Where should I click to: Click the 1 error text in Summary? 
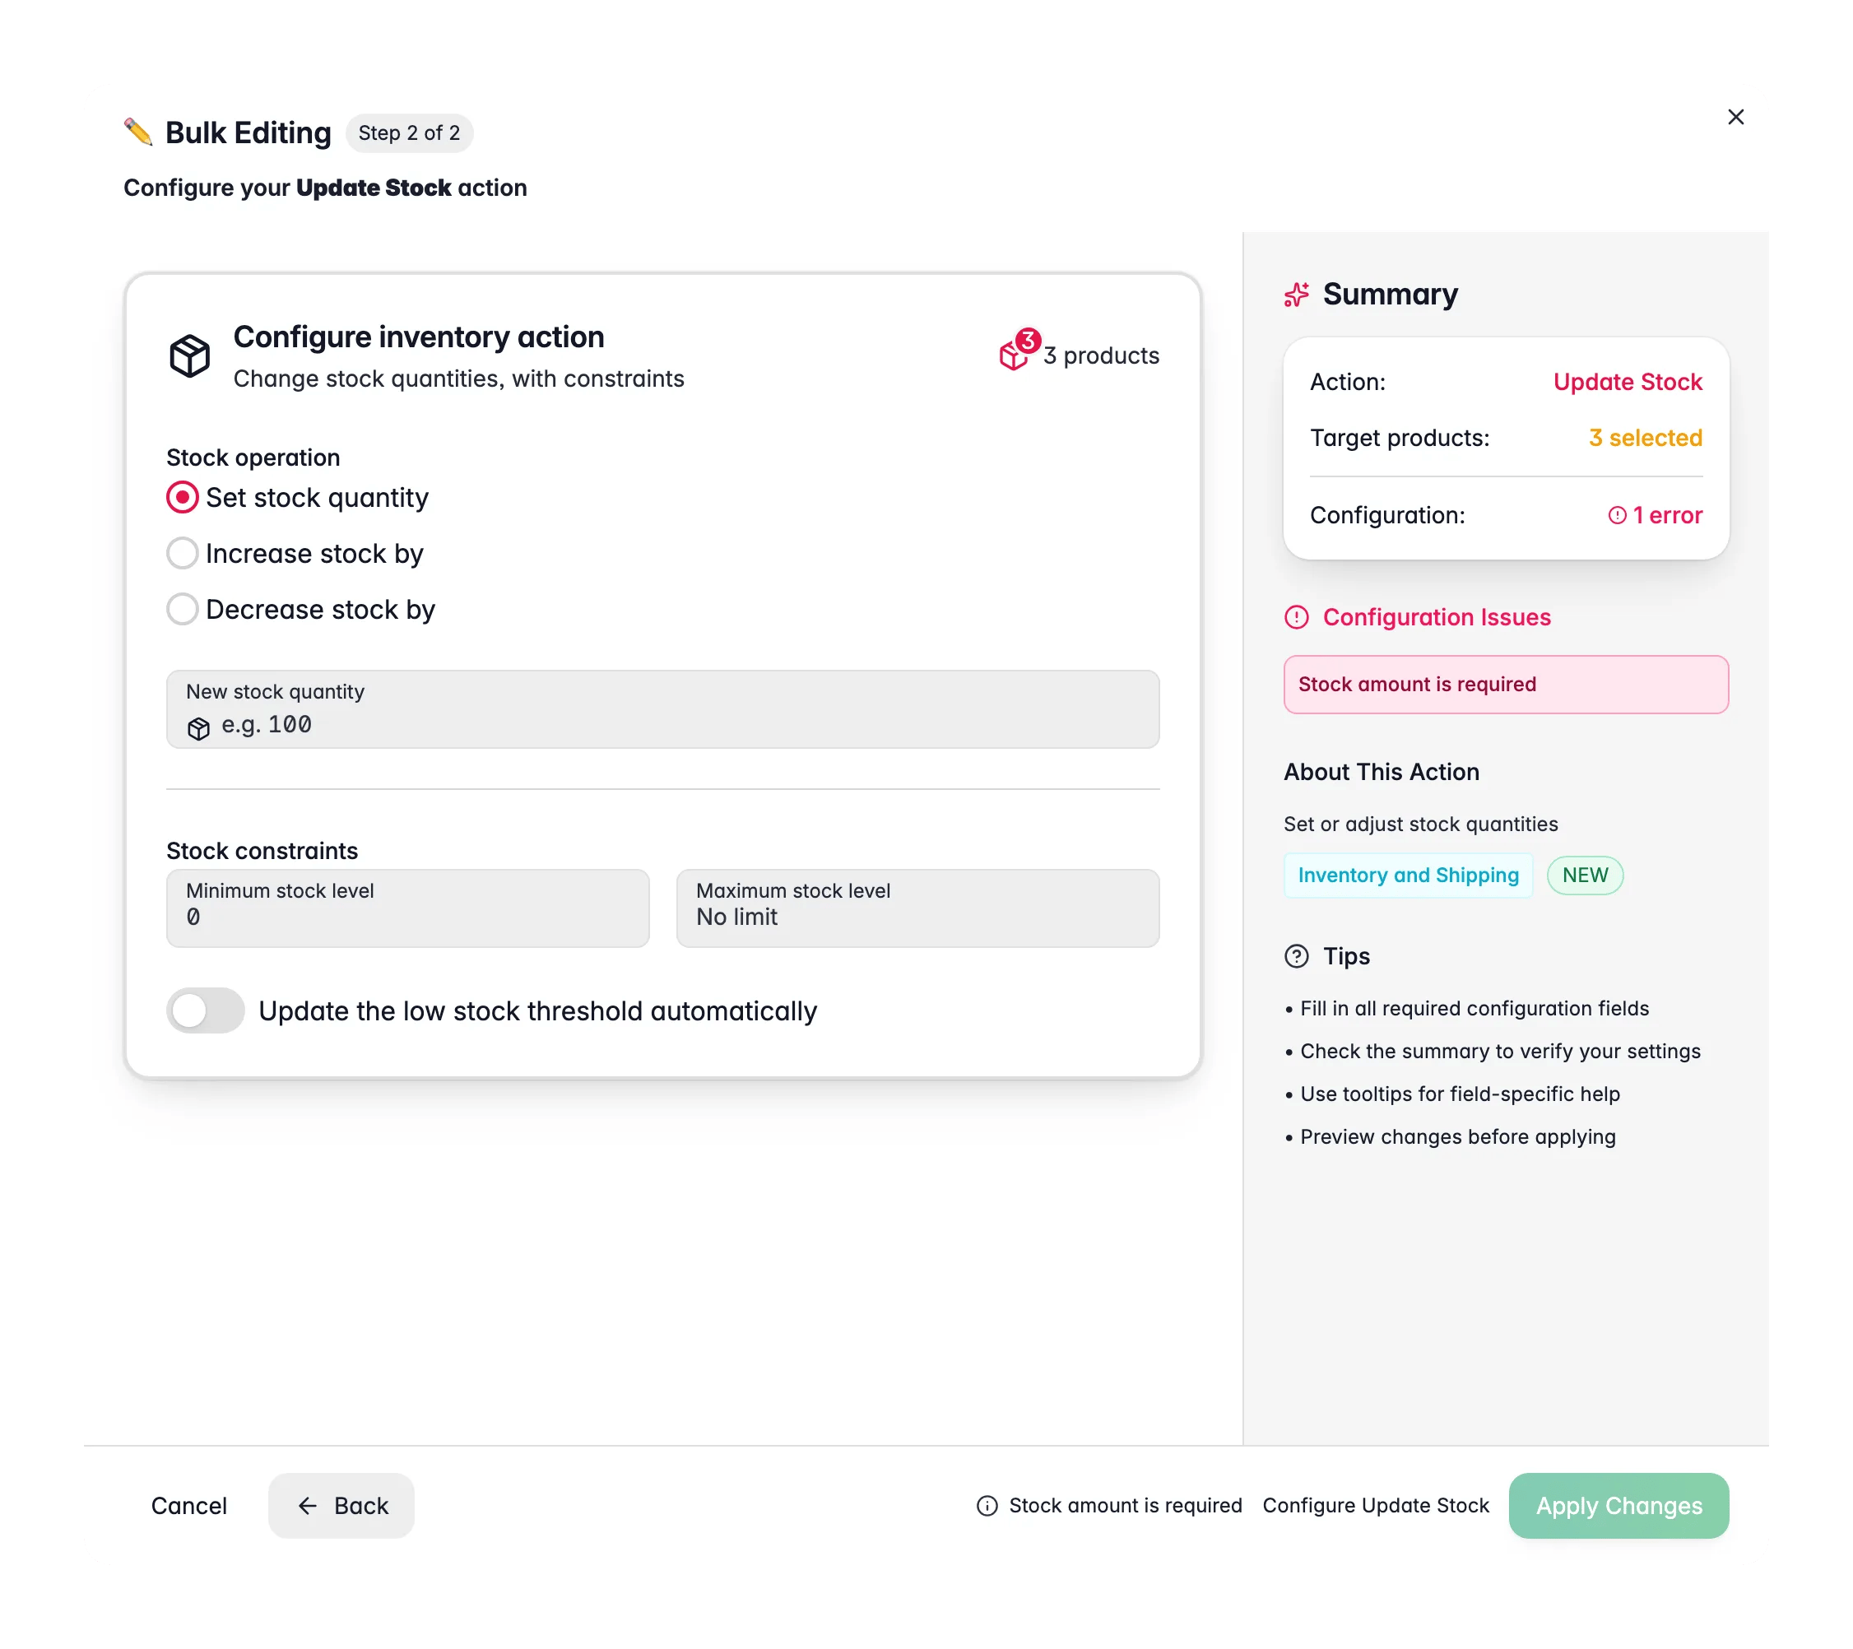[x=1667, y=515]
